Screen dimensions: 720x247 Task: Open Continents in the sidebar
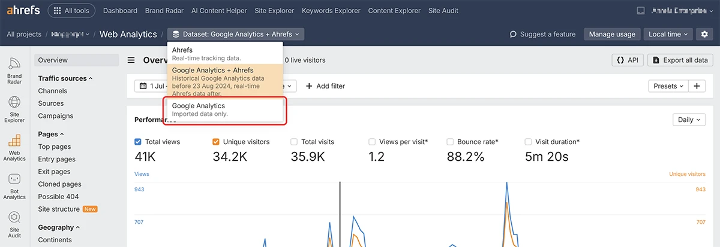tap(55, 240)
